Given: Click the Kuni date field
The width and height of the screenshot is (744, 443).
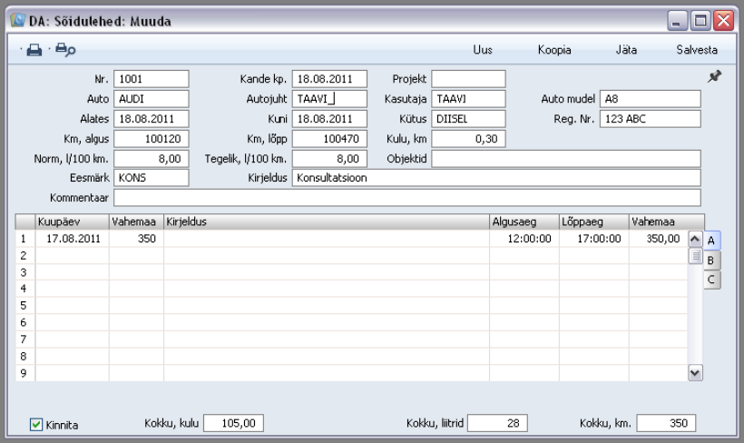Looking at the screenshot, I should (x=329, y=119).
